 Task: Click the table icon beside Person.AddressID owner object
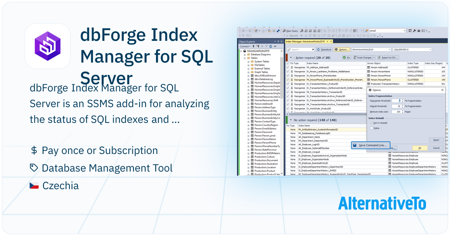coord(369,67)
